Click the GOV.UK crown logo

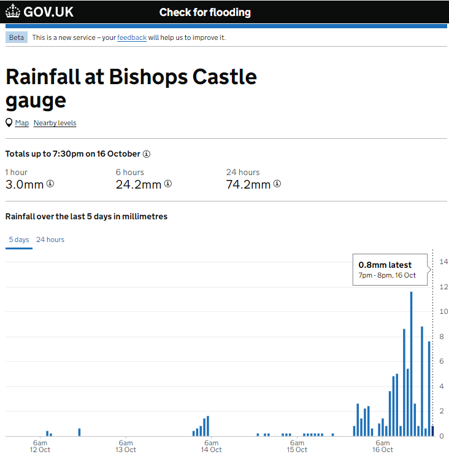tap(13, 12)
